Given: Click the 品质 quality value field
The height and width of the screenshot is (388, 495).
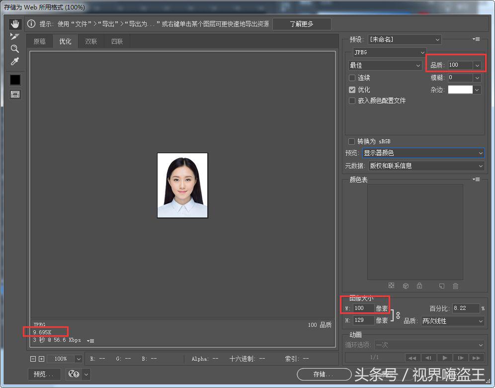Looking at the screenshot, I should click(x=460, y=65).
